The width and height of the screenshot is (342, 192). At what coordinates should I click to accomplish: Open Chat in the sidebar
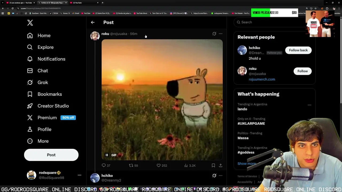point(37,71)
